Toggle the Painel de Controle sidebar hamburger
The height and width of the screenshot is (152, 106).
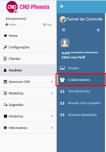(x=63, y=30)
